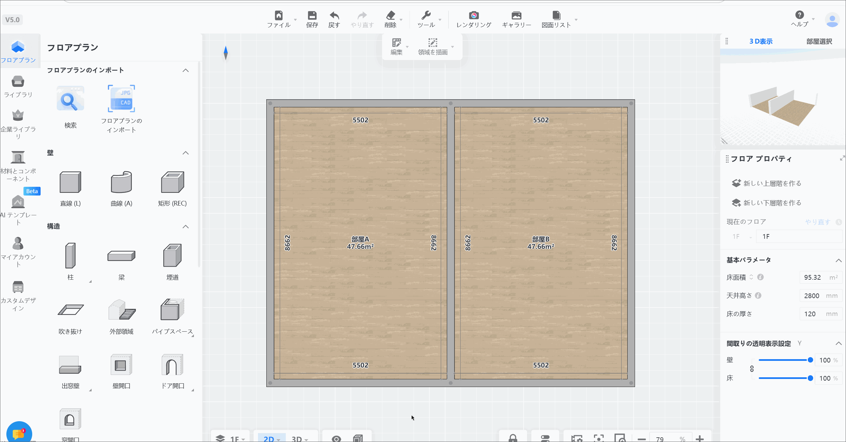The image size is (846, 442).
Task: Click 新しい下層階を作る button
Action: (767, 203)
